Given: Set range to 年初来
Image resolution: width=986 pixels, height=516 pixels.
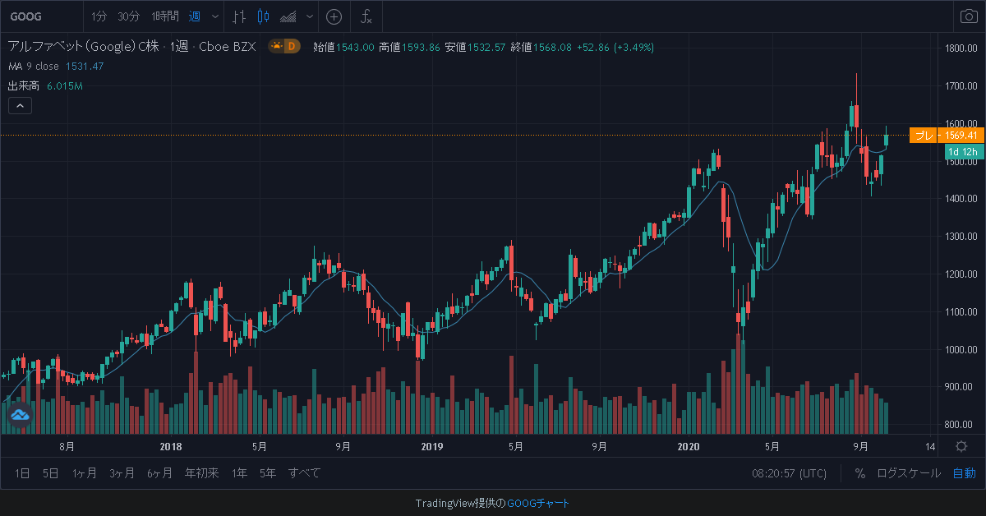Looking at the screenshot, I should click(201, 473).
